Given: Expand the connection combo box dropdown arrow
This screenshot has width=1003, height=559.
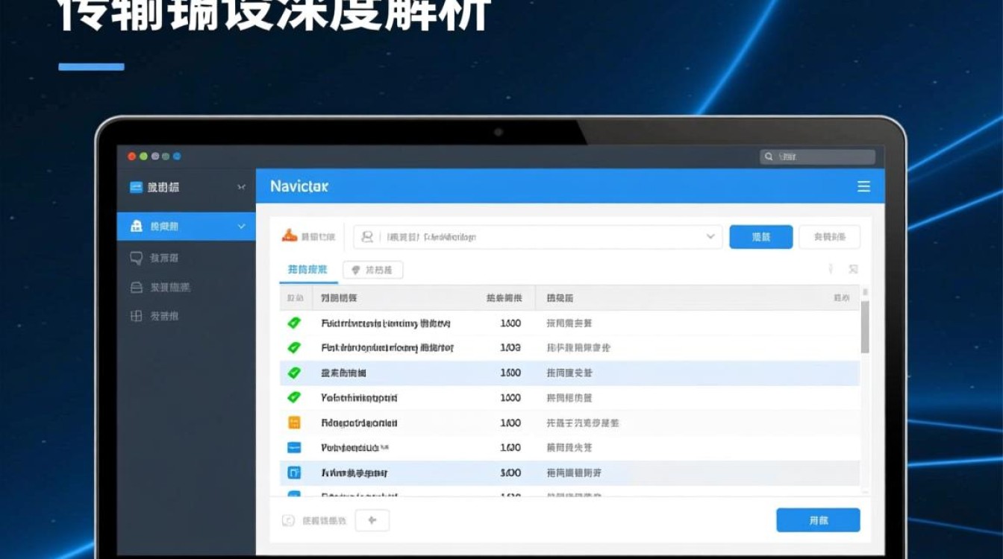Looking at the screenshot, I should pos(710,236).
